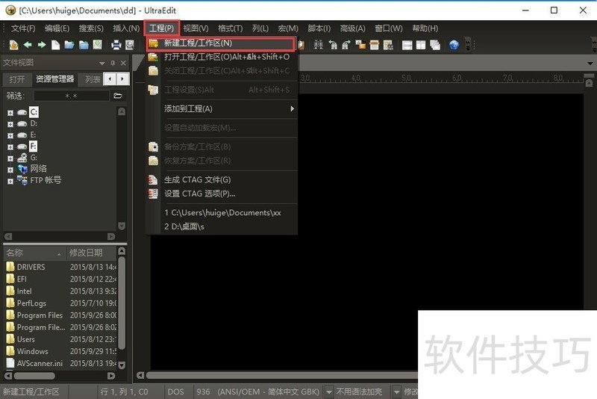
Task: Expand the FTP 帐号 tree node
Action: point(10,182)
